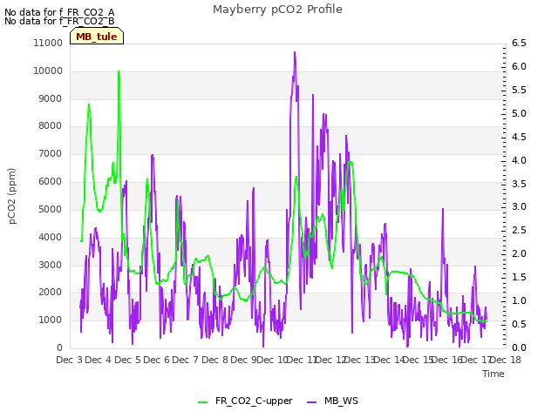Screen dimensions: 558x418
Task: Click the Dec 8 x-axis date label
Action: coord(214,360)
